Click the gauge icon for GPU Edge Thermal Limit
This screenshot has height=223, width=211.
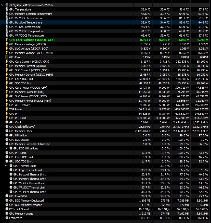pyautogui.click(x=11, y=170)
